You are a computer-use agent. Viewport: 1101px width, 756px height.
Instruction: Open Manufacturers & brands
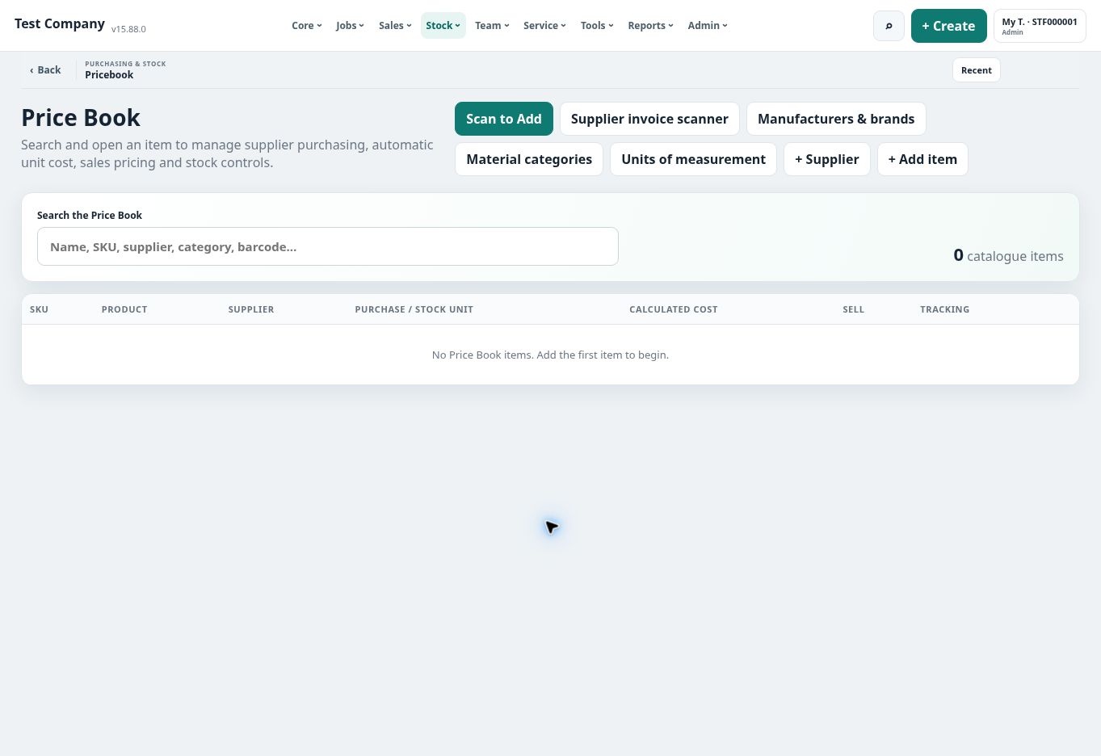(836, 119)
